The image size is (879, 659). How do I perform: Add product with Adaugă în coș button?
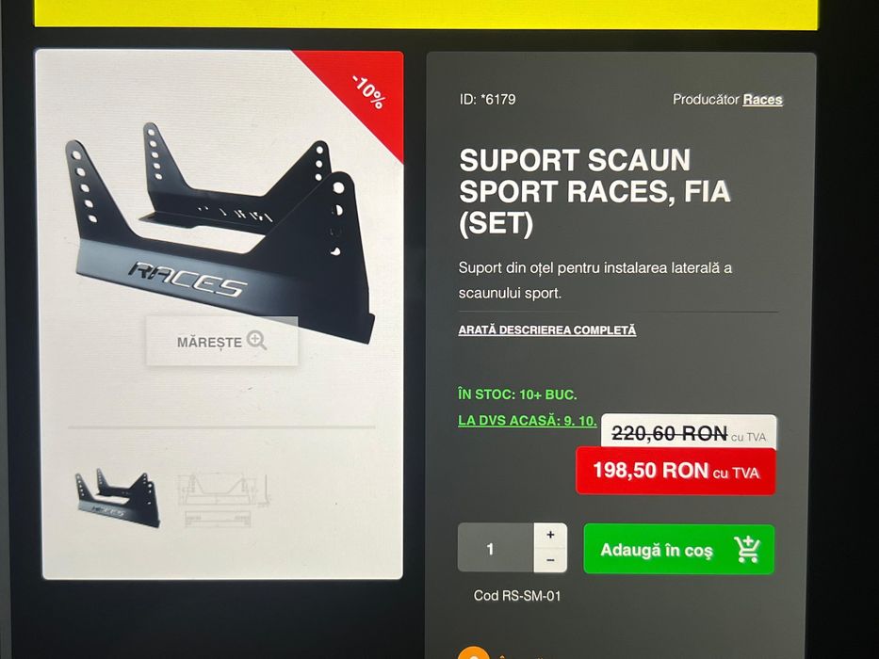[679, 549]
